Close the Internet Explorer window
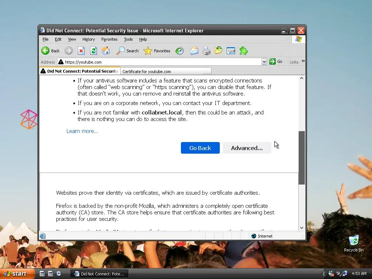Screen dimensions: 372x279 click(301, 31)
